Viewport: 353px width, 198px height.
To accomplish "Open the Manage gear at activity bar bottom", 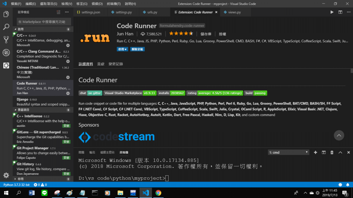I will pos(6,175).
